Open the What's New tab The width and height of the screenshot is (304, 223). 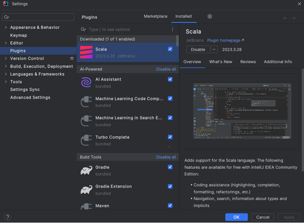(x=221, y=62)
